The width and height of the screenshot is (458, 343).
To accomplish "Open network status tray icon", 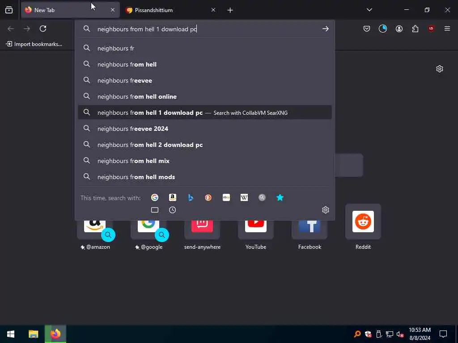I will (x=390, y=334).
